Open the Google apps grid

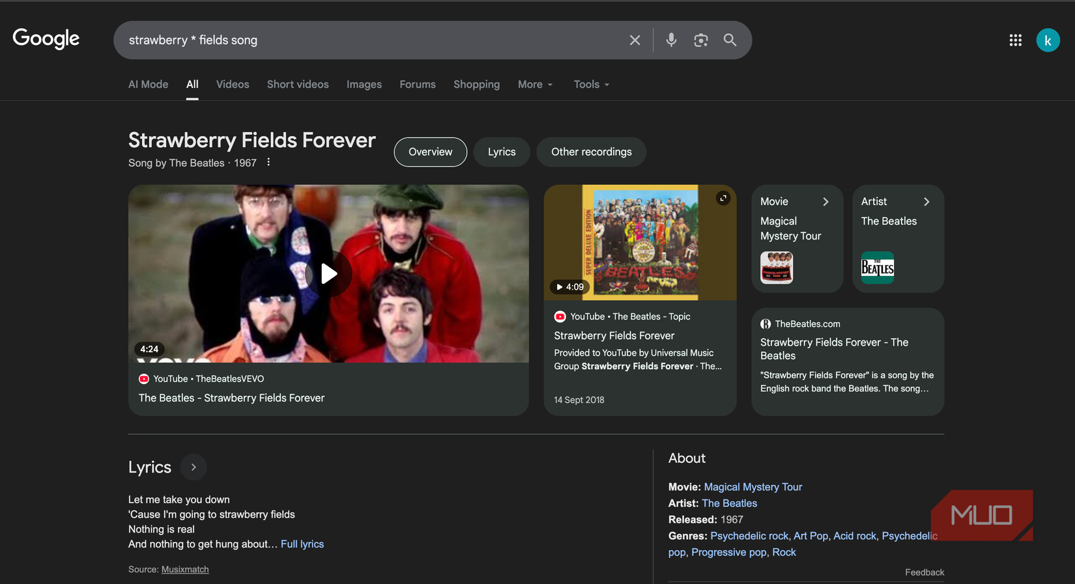coord(1015,40)
